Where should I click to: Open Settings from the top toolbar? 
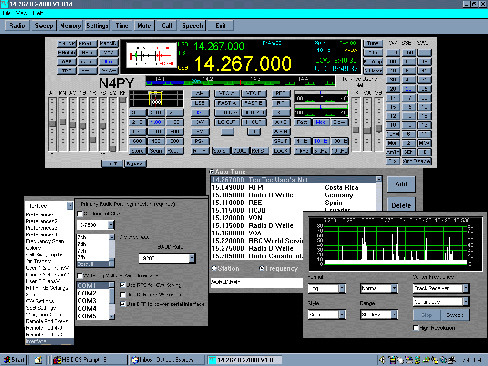pos(97,26)
